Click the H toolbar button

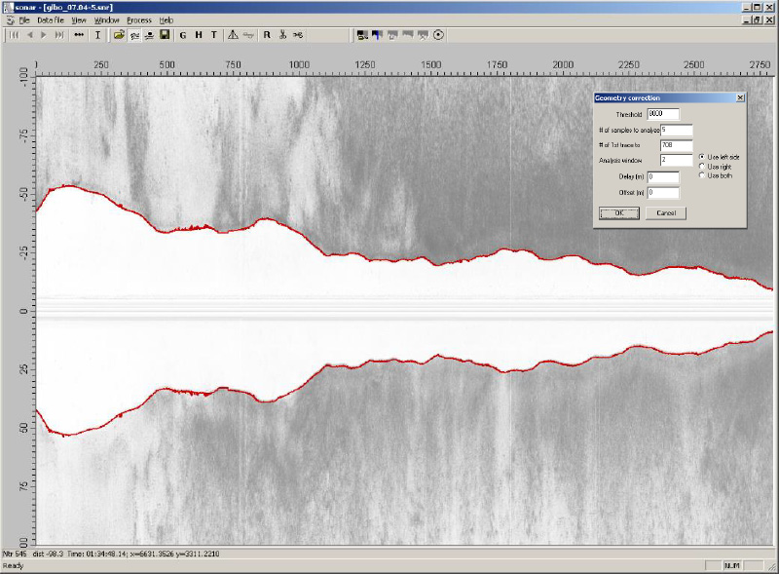click(x=199, y=35)
